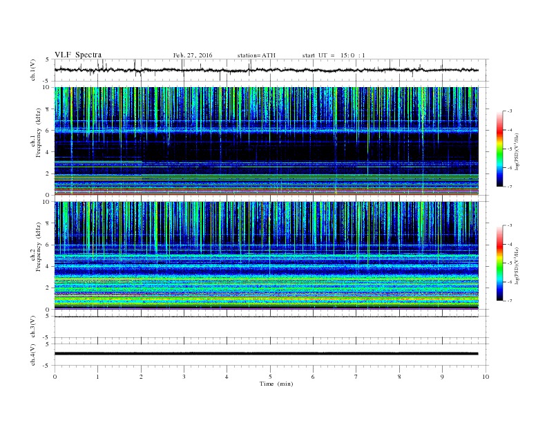Click the "6" kHz tick of ch.2 spectrogram
547x423 pixels.
48,245
